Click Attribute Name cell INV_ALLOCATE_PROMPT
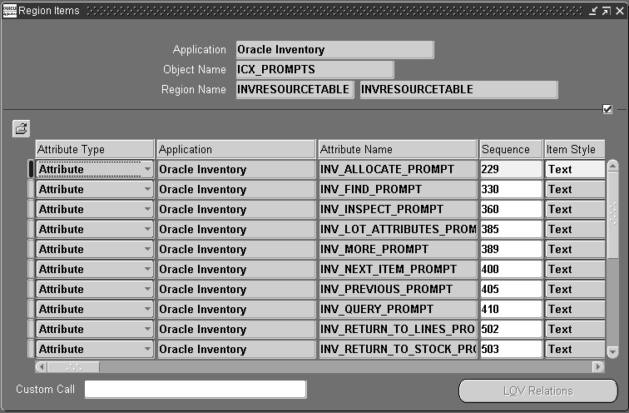 398,169
